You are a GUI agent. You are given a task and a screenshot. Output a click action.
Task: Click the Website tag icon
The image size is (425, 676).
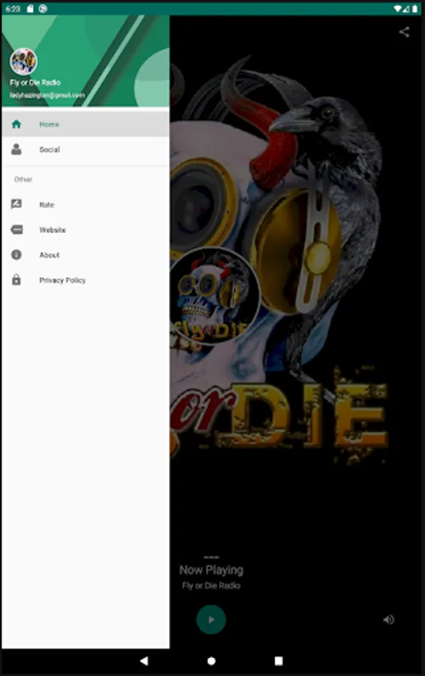click(17, 229)
